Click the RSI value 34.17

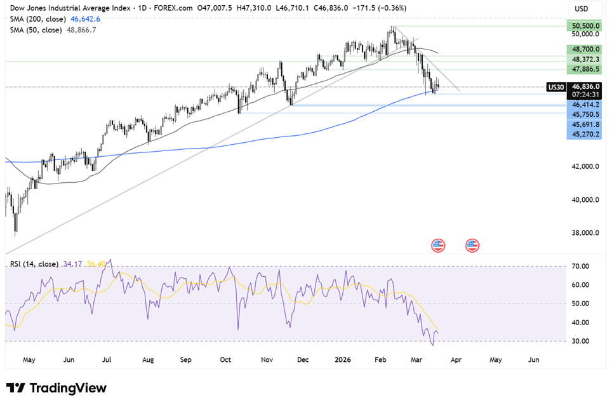tap(72, 264)
